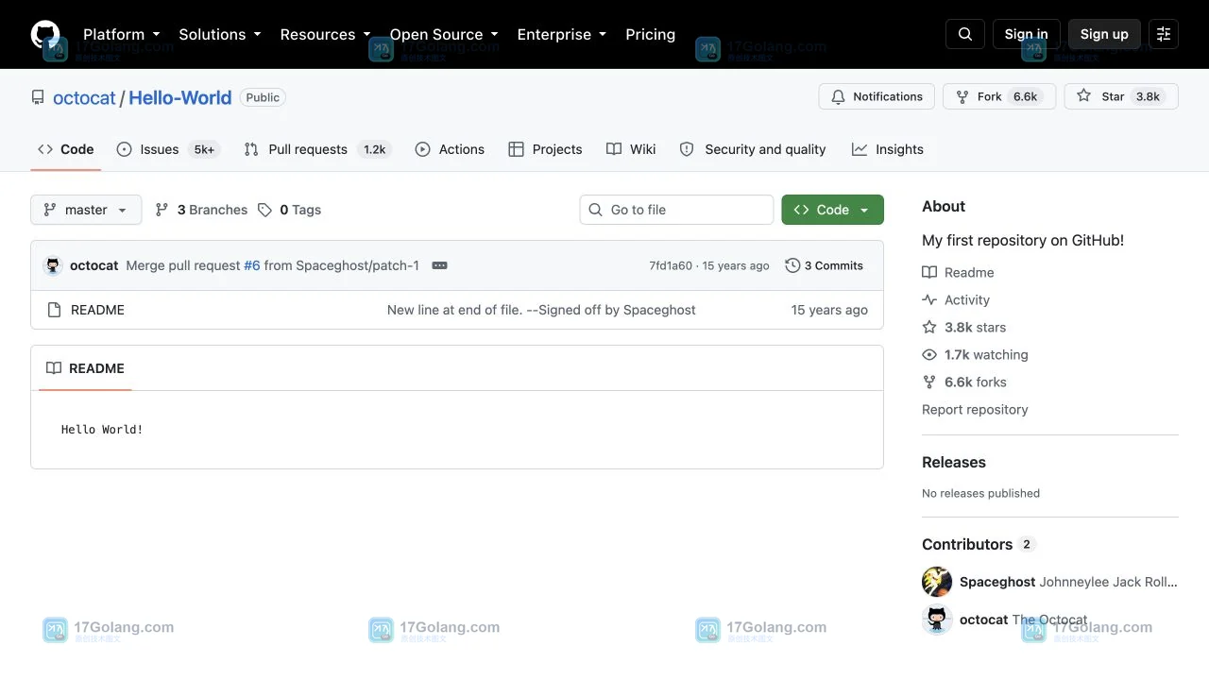The image size is (1209, 680).
Task: View the 0 Tags link
Action: pos(290,210)
